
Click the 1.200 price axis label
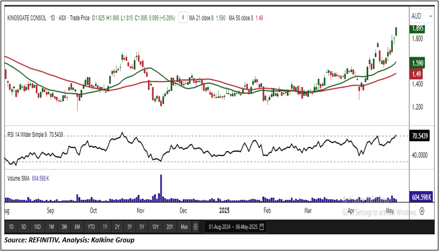tap(417, 107)
